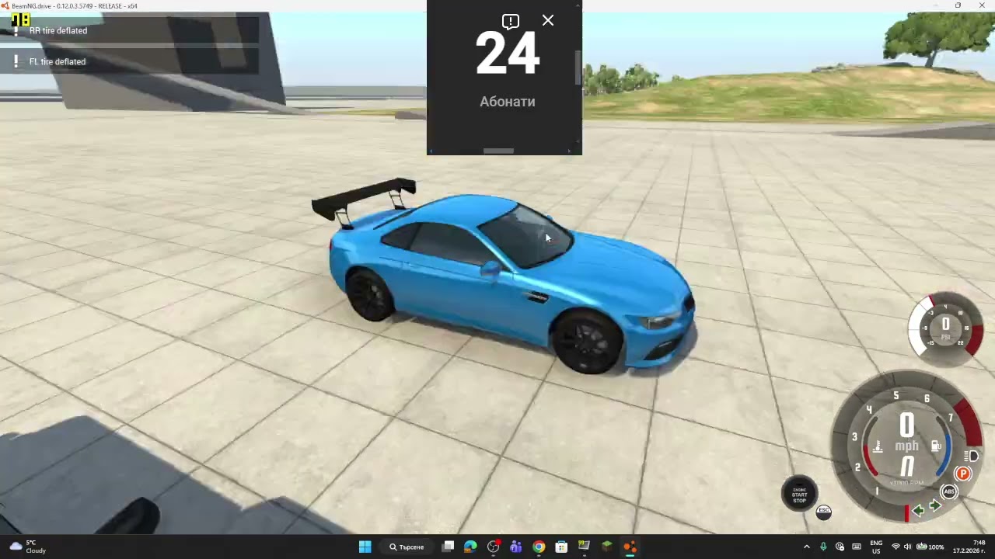Open Task View in the taskbar

(448, 547)
